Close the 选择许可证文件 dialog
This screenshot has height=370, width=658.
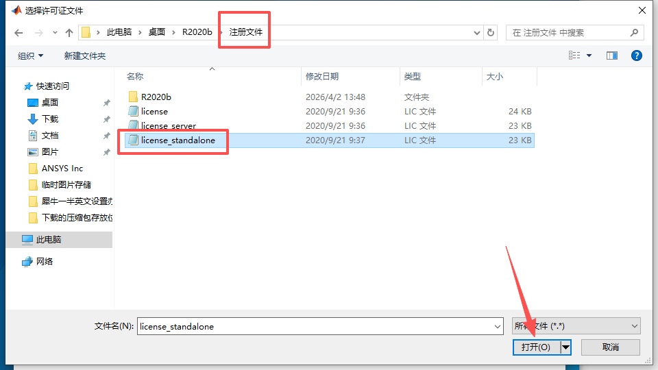click(x=642, y=10)
